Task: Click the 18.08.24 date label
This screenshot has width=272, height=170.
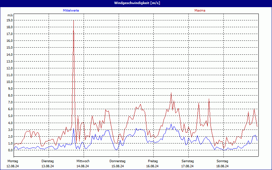Action: point(223,166)
